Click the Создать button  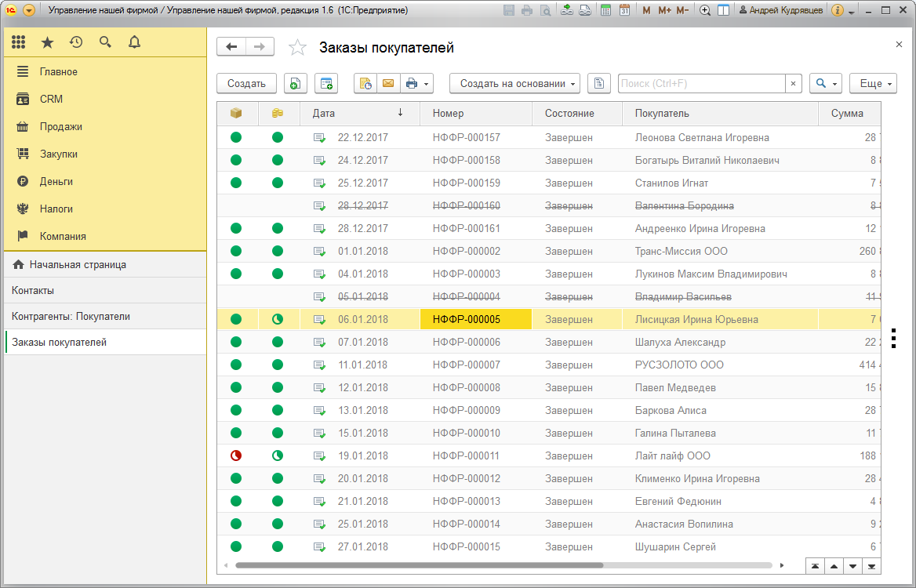[246, 84]
